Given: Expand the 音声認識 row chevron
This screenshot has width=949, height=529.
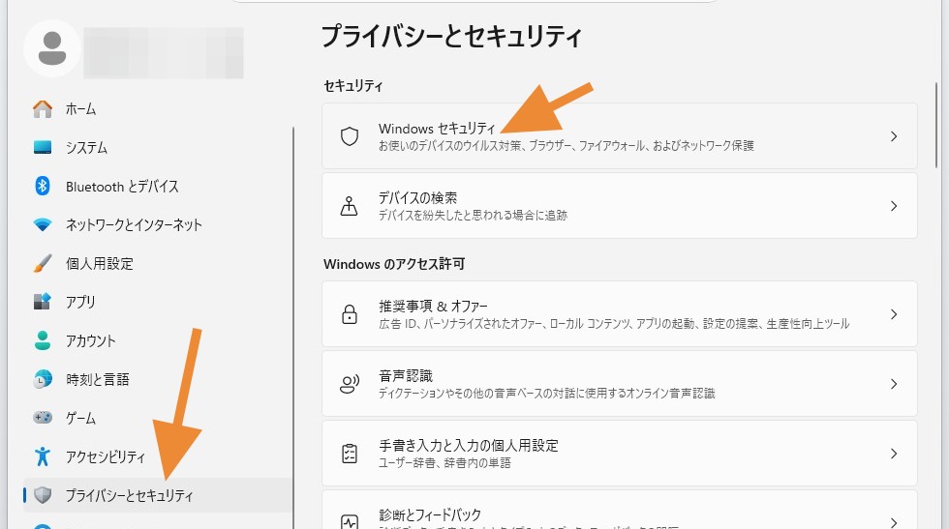Looking at the screenshot, I should [893, 384].
